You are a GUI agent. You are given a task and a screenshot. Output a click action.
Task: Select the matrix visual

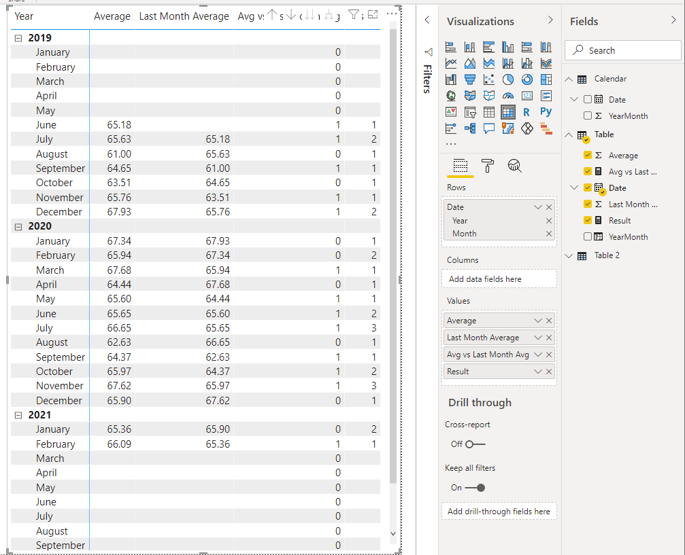[x=508, y=112]
